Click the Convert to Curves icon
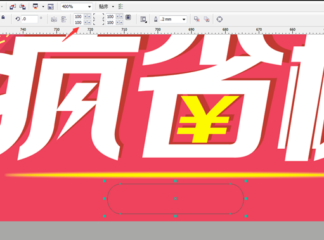The image size is (324, 240). click(219, 19)
